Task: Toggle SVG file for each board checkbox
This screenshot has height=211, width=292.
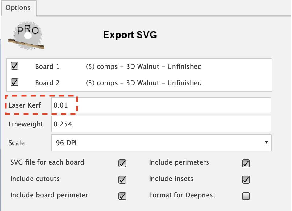Action: pyautogui.click(x=122, y=163)
